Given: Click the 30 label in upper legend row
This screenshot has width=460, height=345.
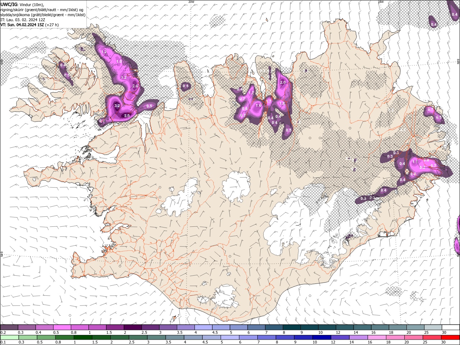Looking at the screenshot, I should (x=444, y=332).
